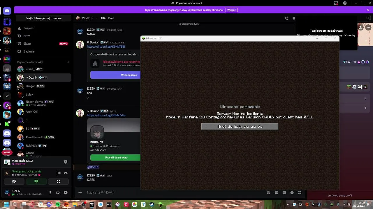Click the message input field for Doxi
This screenshot has width=373, height=209.
point(174,192)
